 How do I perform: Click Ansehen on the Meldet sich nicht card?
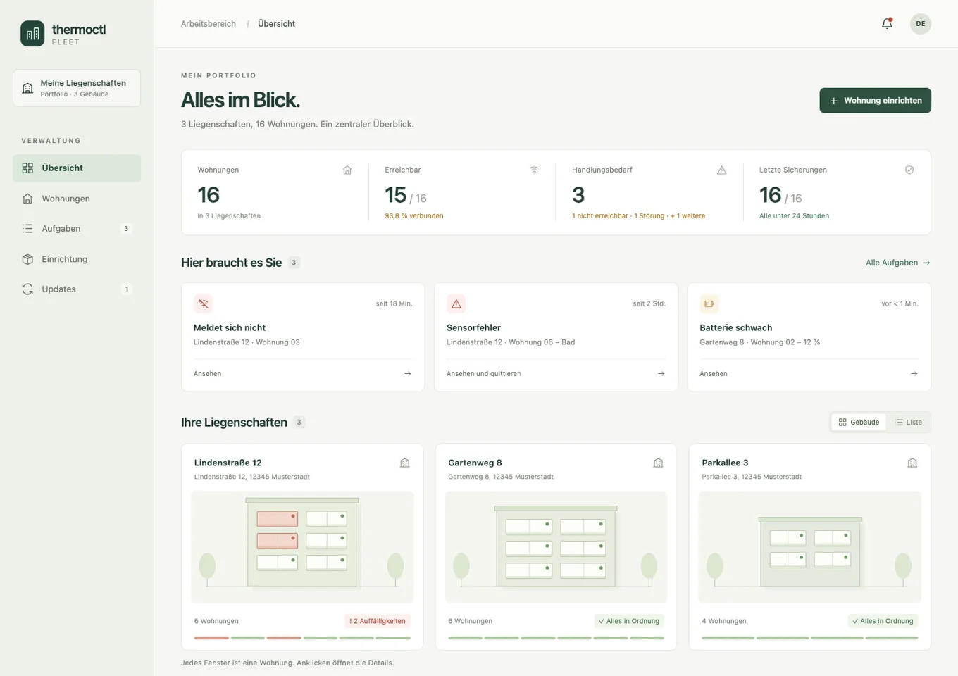coord(208,374)
